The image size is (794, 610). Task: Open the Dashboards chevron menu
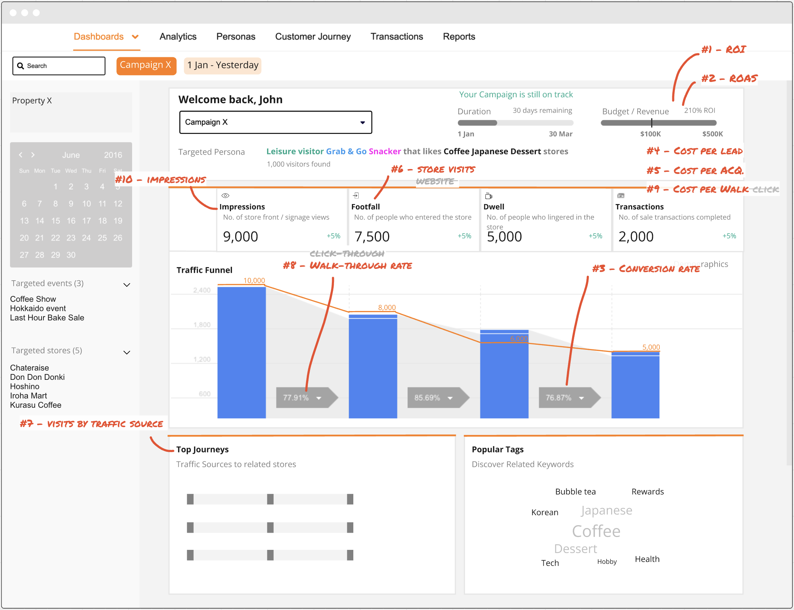135,37
